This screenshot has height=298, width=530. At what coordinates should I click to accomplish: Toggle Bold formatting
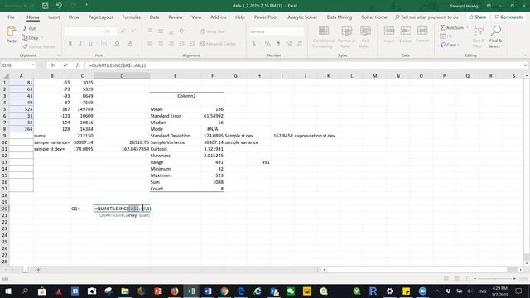tap(70, 44)
